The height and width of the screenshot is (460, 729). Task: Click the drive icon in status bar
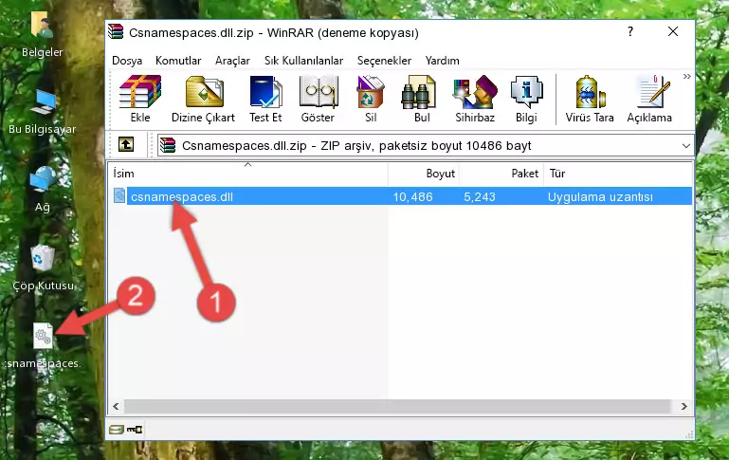point(117,430)
